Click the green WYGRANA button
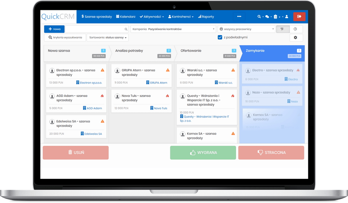348x203 pixels. coord(203,153)
